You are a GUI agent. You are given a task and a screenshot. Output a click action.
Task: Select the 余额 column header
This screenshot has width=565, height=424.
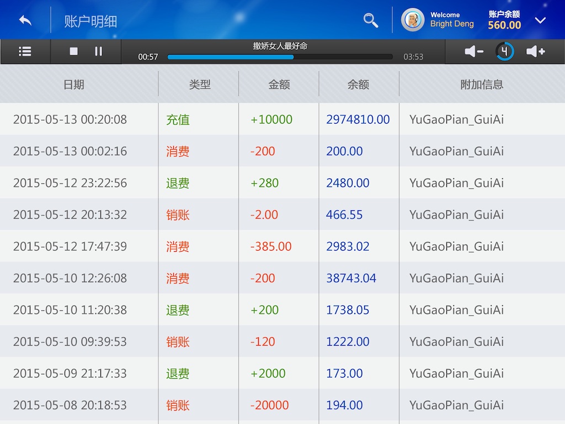(358, 84)
